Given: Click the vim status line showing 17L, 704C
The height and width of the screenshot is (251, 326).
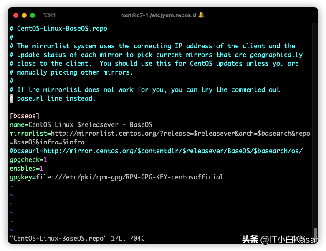Looking at the screenshot, I should pyautogui.click(x=77, y=239).
